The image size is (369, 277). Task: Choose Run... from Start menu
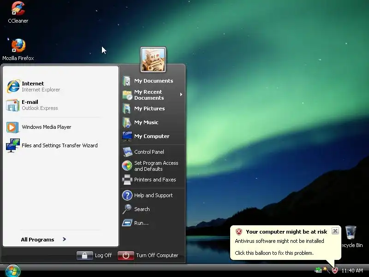click(153, 223)
